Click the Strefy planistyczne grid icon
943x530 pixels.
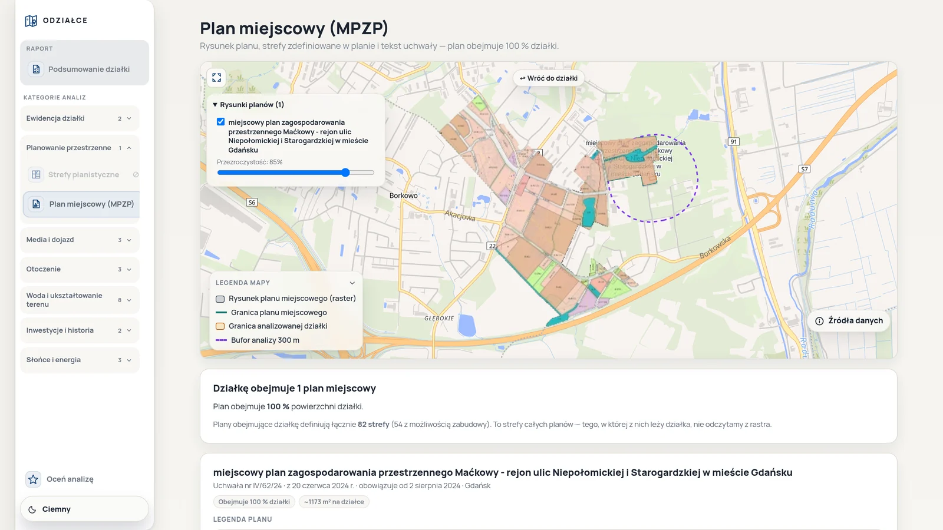click(37, 175)
